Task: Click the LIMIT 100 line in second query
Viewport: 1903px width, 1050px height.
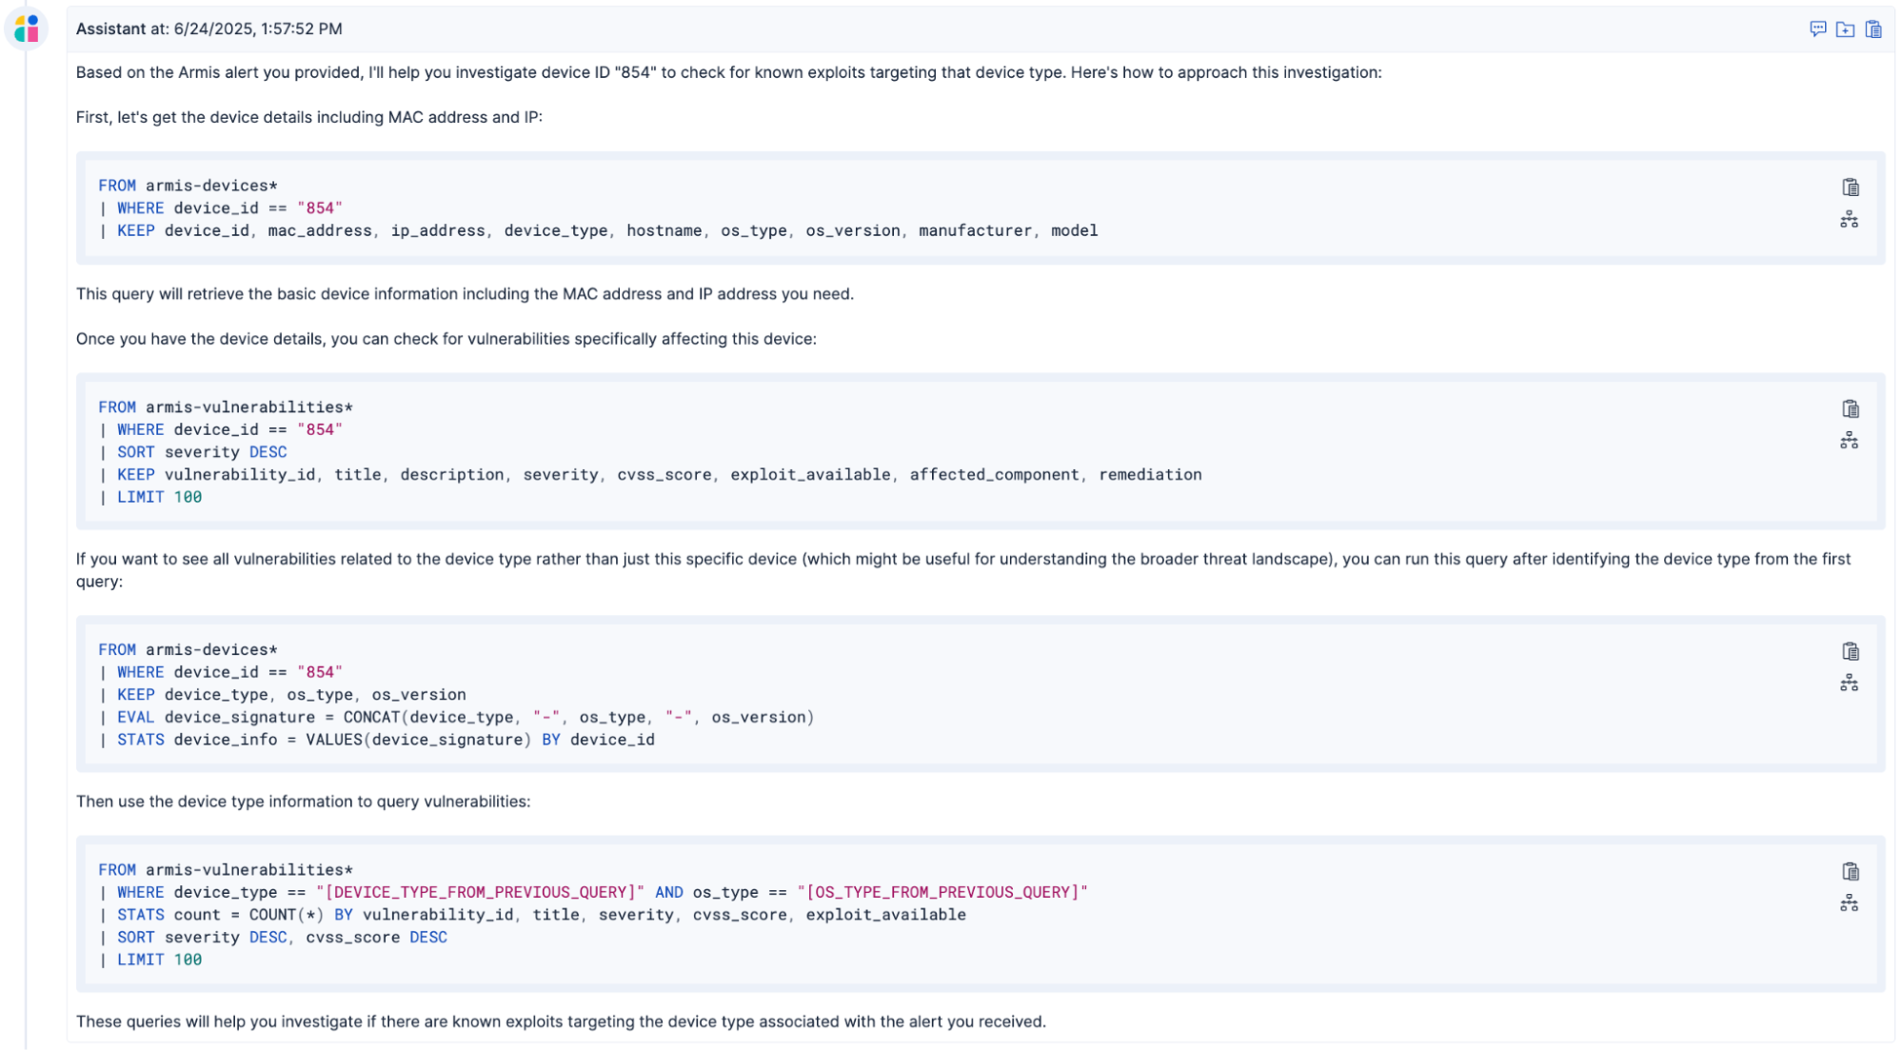Action: pyautogui.click(x=158, y=497)
